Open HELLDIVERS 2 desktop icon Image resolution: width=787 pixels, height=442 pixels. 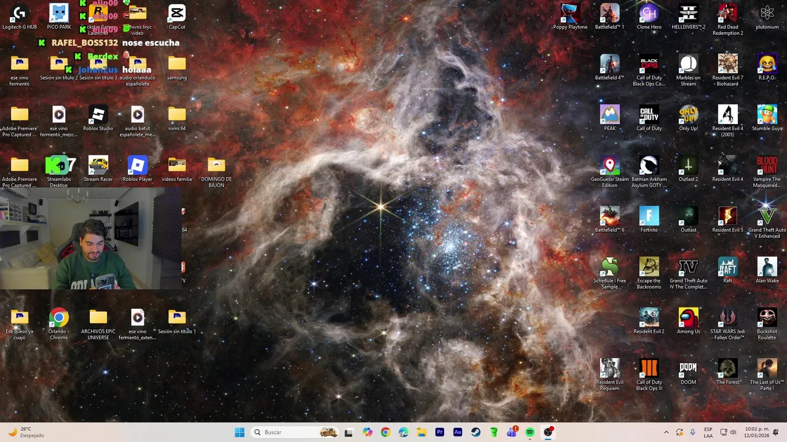(688, 17)
